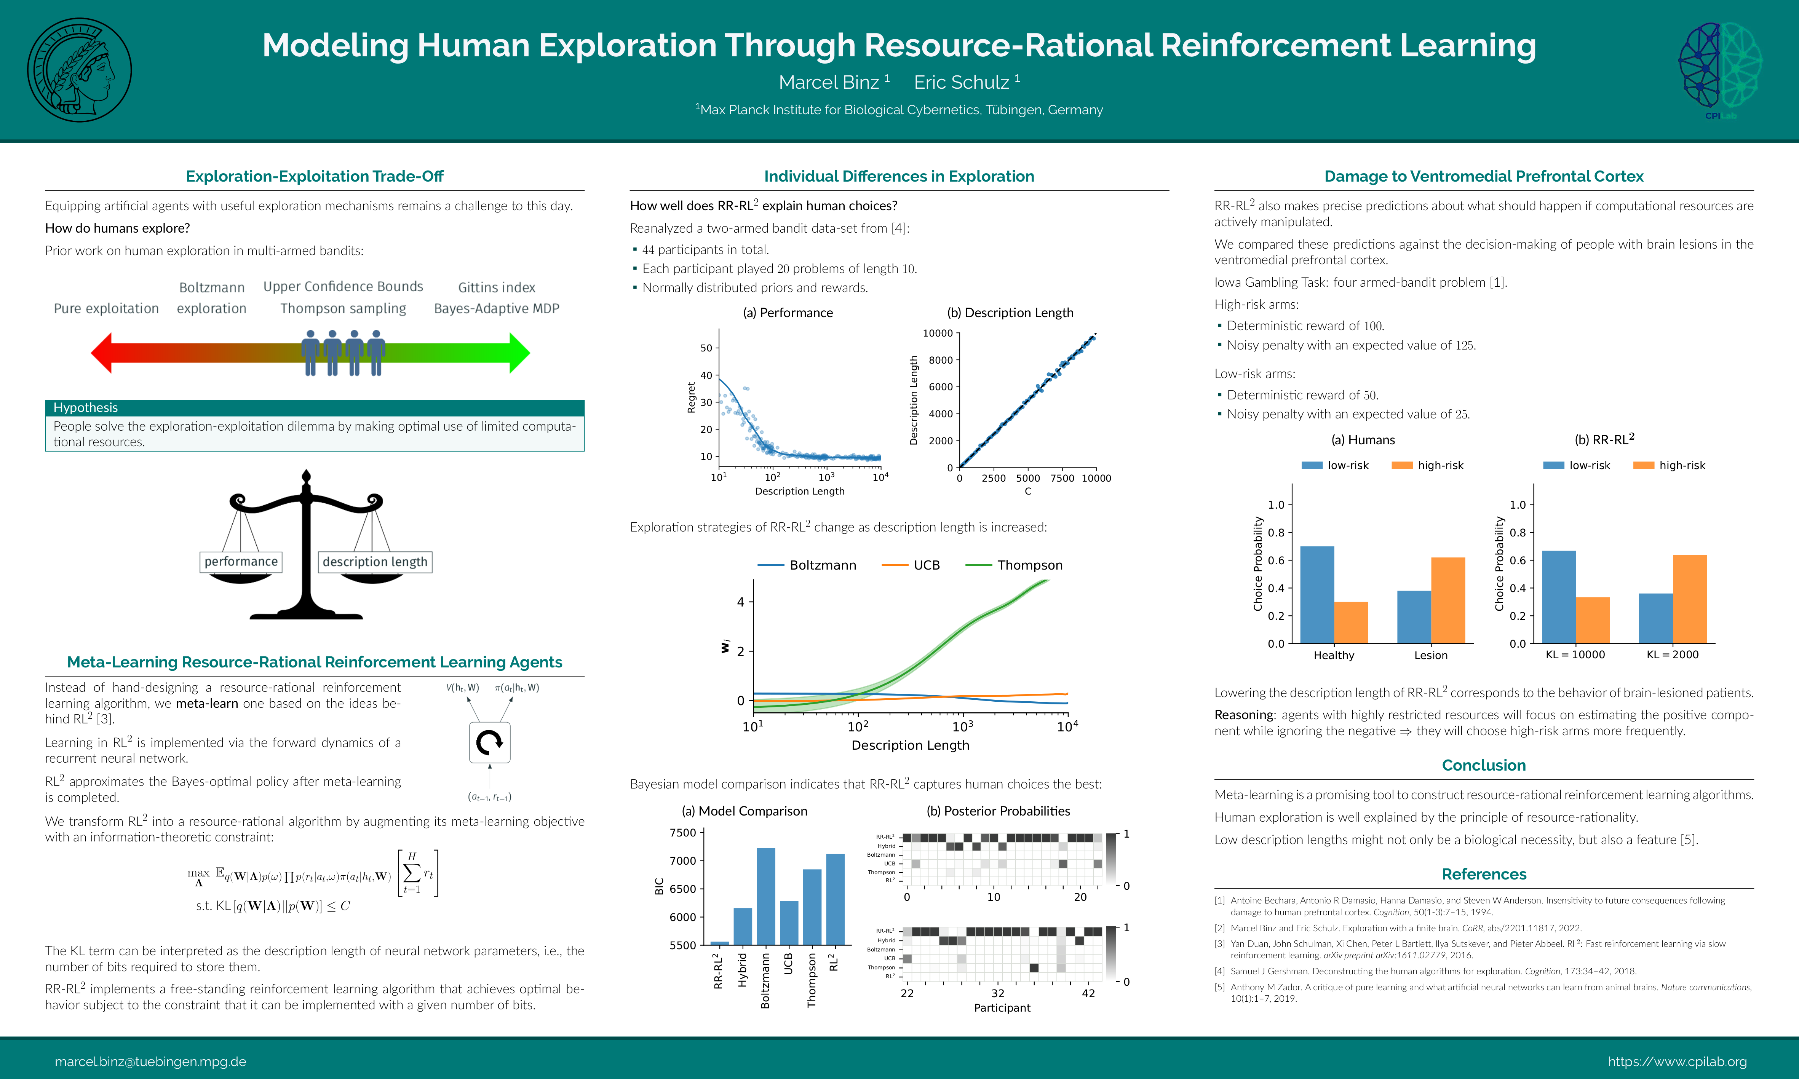Click the Conclusion section heading
1799x1079 pixels.
pyautogui.click(x=1483, y=765)
